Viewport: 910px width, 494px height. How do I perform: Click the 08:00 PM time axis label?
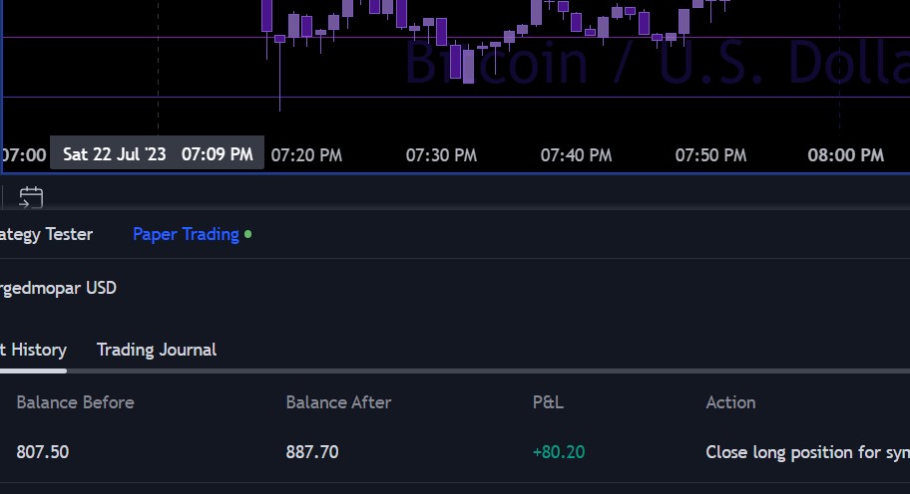(845, 155)
